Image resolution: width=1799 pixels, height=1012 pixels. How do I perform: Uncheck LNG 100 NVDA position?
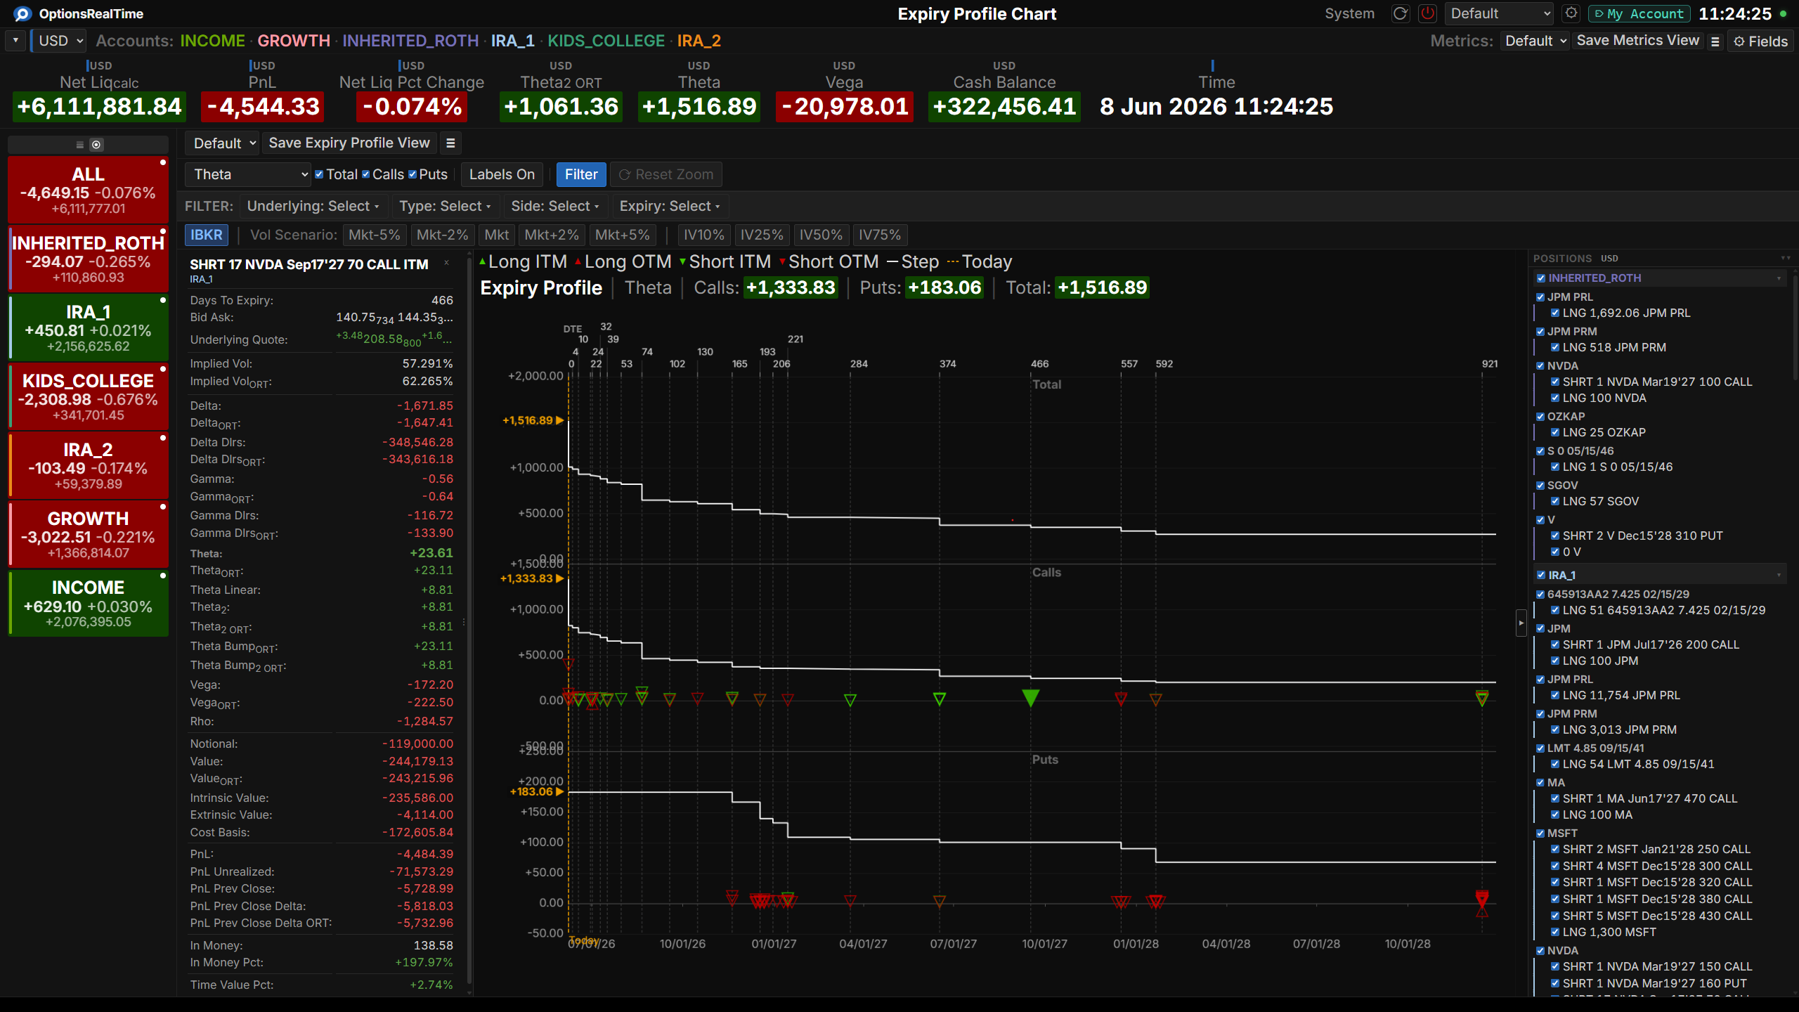point(1555,398)
